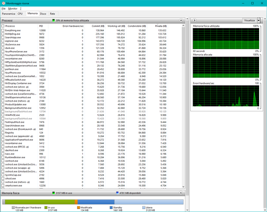Toggle the select-all Processo header checkbox

pyautogui.click(x=3, y=26)
